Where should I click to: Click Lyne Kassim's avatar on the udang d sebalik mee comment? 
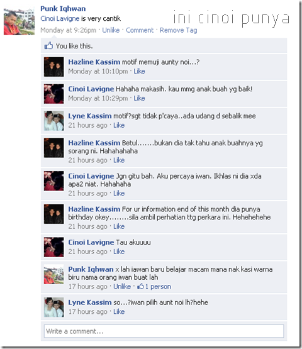pyautogui.click(x=53, y=121)
